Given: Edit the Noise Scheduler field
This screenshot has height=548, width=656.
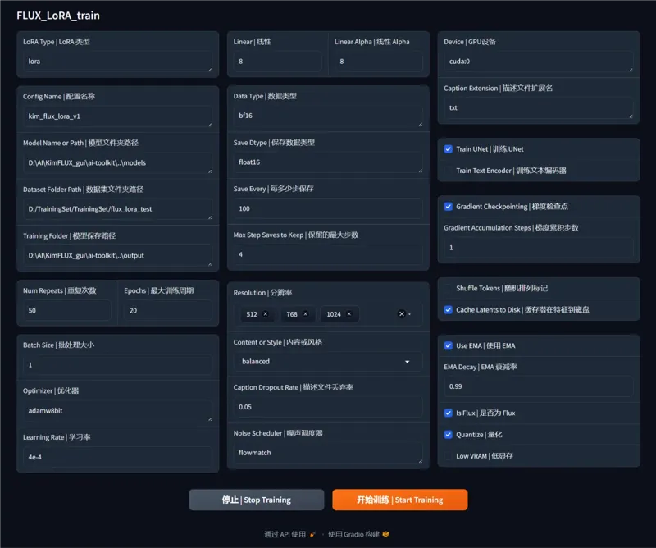Looking at the screenshot, I should 328,453.
